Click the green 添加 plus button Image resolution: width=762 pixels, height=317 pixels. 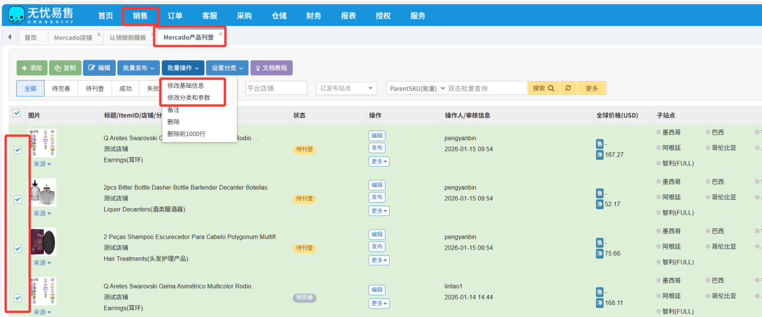[31, 68]
